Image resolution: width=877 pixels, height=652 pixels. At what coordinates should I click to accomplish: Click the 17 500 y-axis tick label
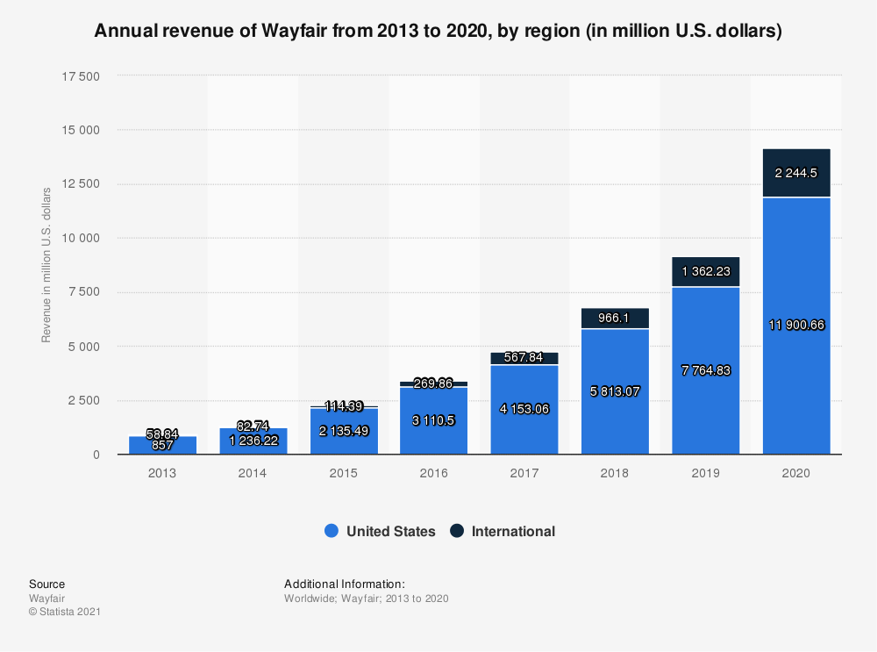pyautogui.click(x=81, y=76)
